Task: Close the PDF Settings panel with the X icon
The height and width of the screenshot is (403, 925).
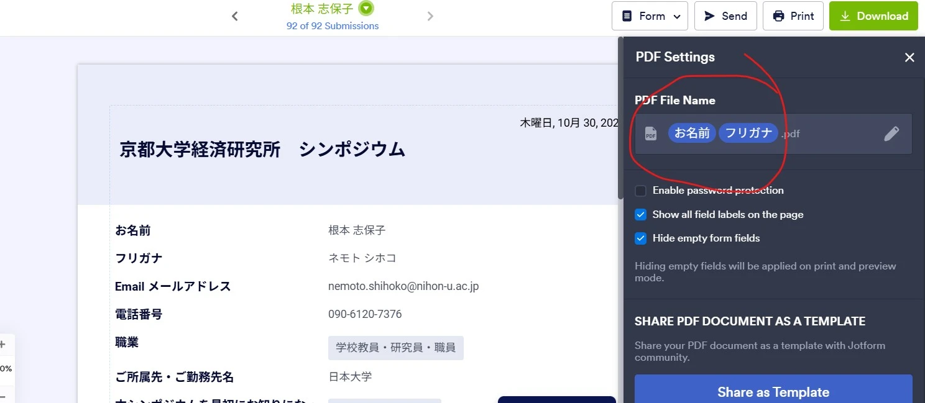Action: (909, 57)
